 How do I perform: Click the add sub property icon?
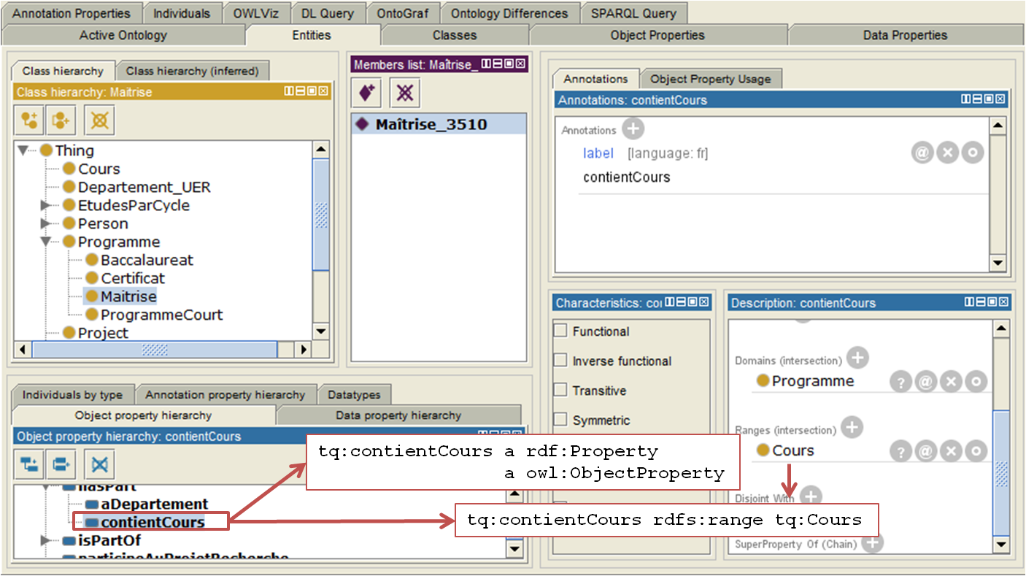pyautogui.click(x=29, y=464)
